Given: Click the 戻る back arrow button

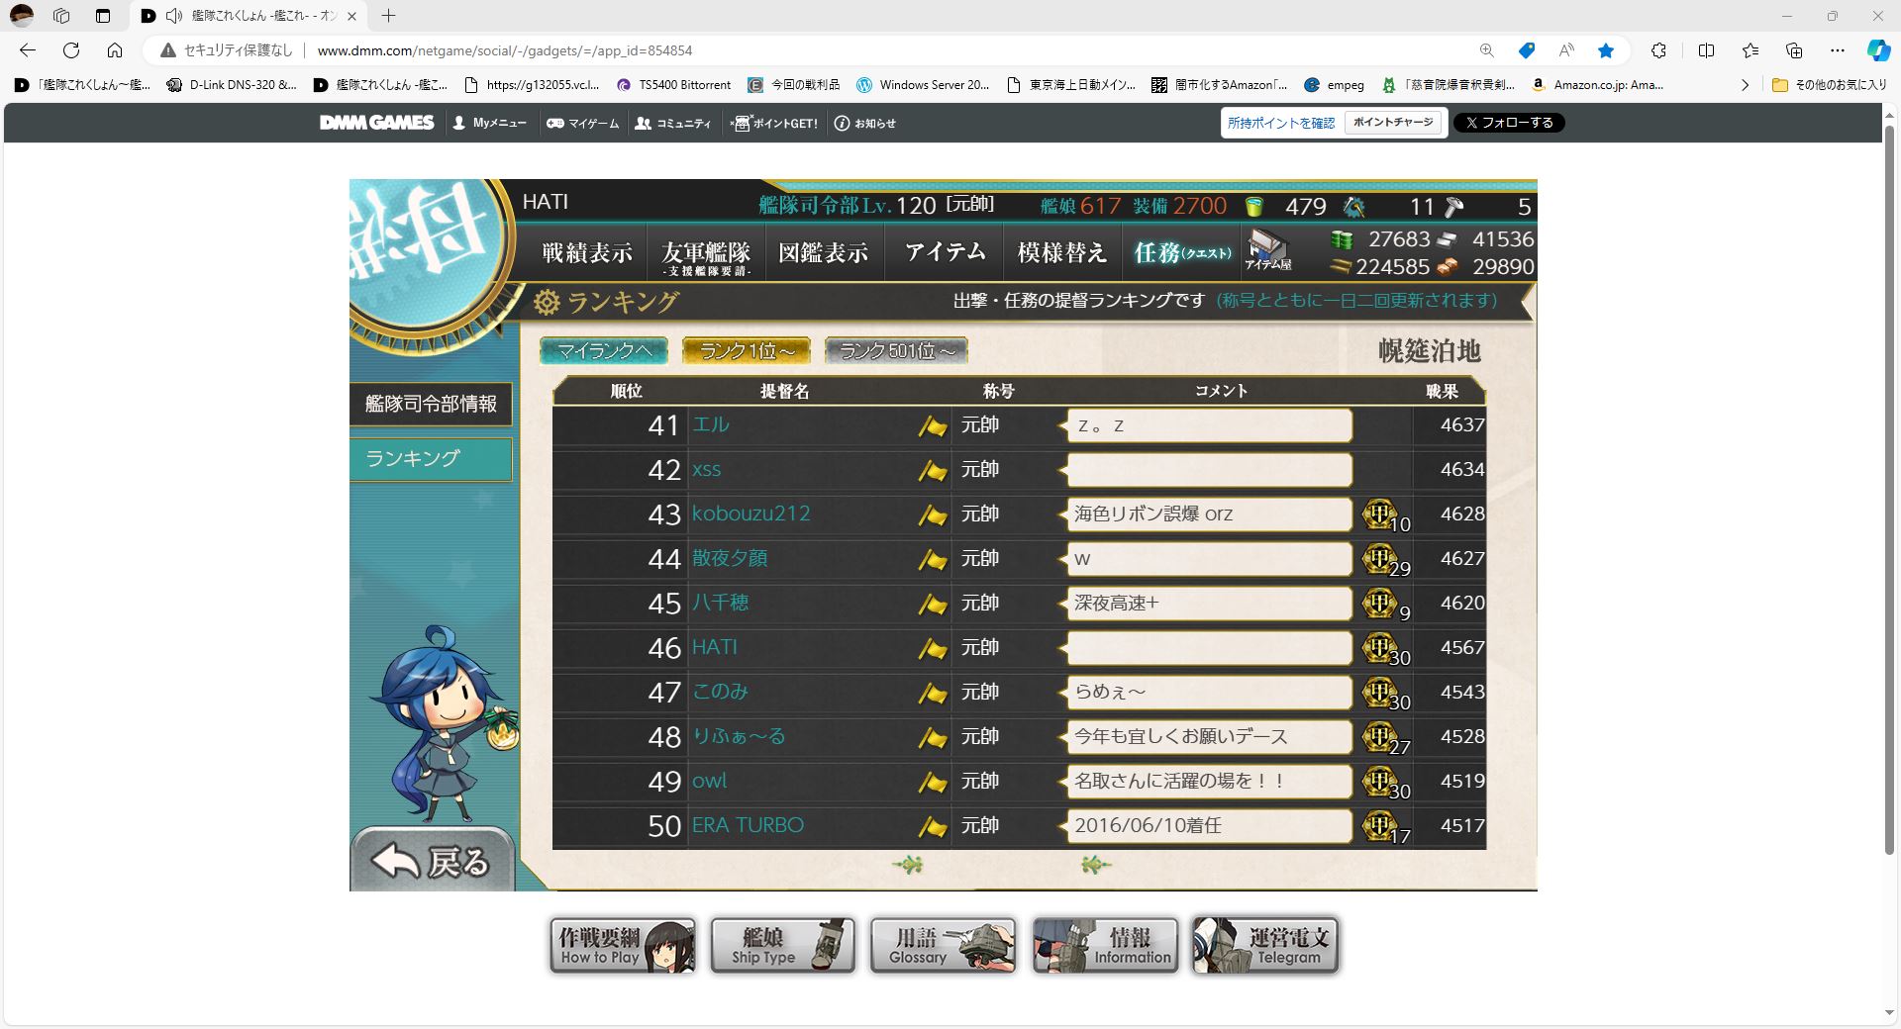Looking at the screenshot, I should (x=433, y=860).
